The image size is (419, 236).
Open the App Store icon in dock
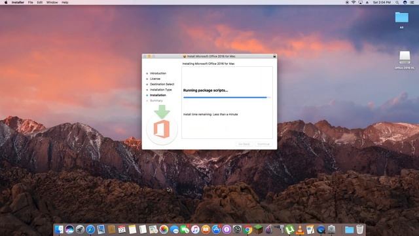(216, 229)
